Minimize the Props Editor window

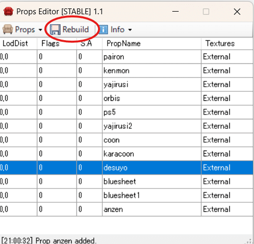175,12
